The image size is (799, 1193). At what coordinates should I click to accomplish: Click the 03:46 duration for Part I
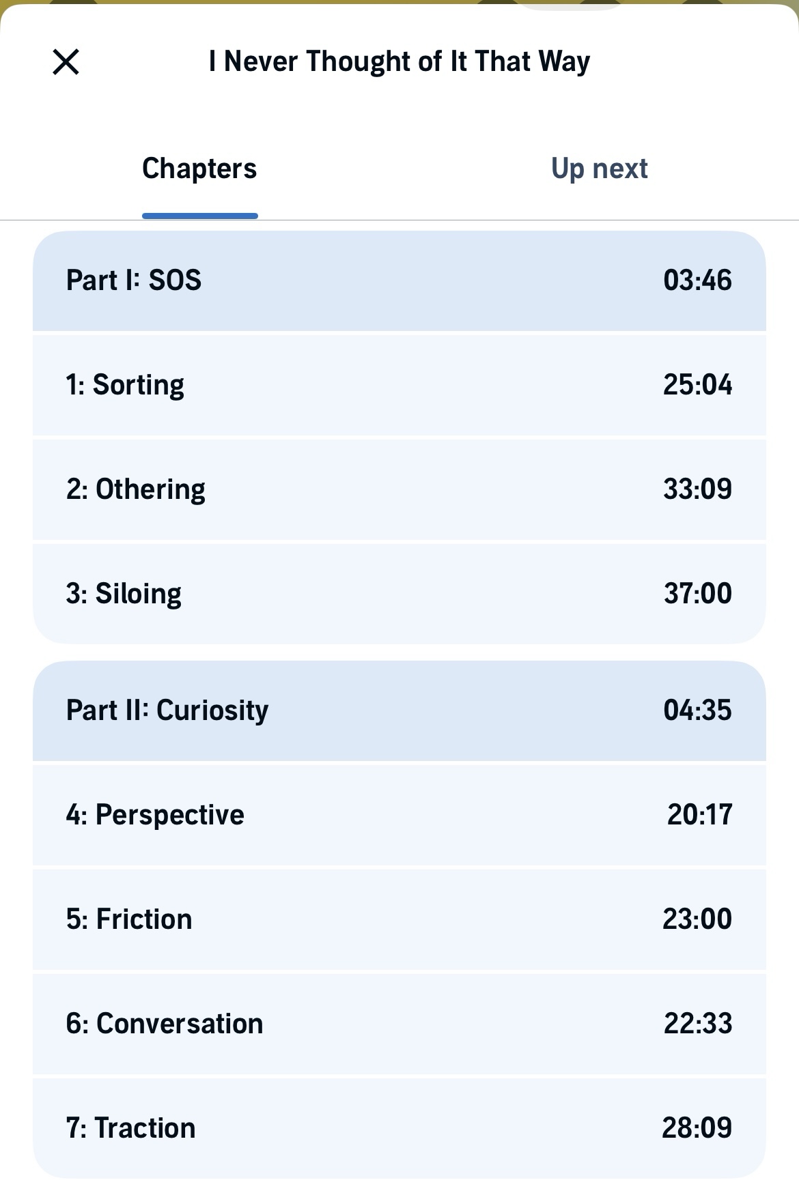pos(697,281)
